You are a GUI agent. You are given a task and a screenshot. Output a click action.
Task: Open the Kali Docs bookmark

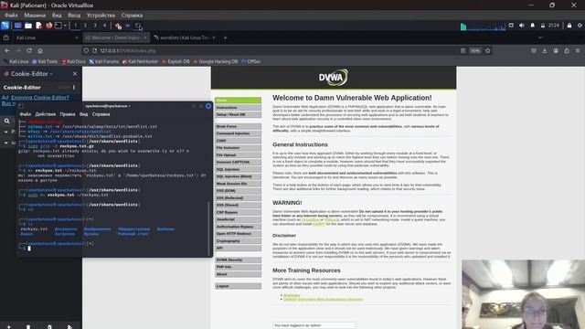(x=73, y=61)
